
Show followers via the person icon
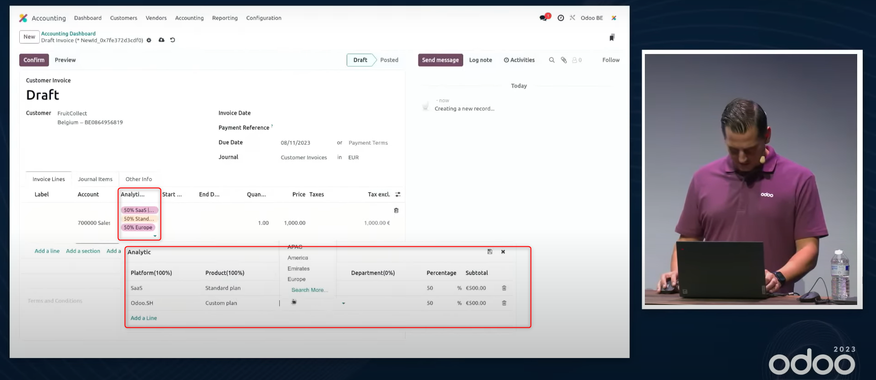[577, 60]
